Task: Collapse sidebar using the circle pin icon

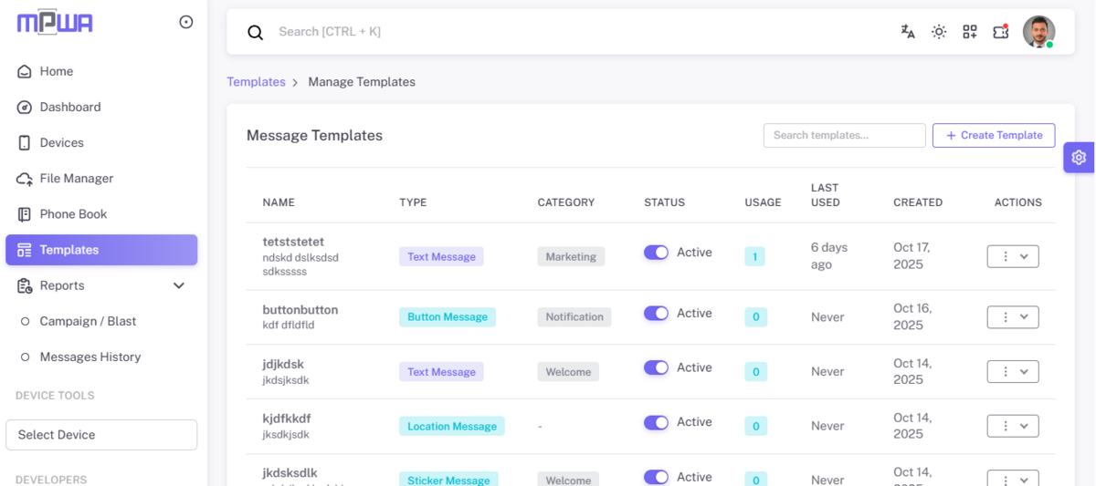Action: tap(186, 22)
